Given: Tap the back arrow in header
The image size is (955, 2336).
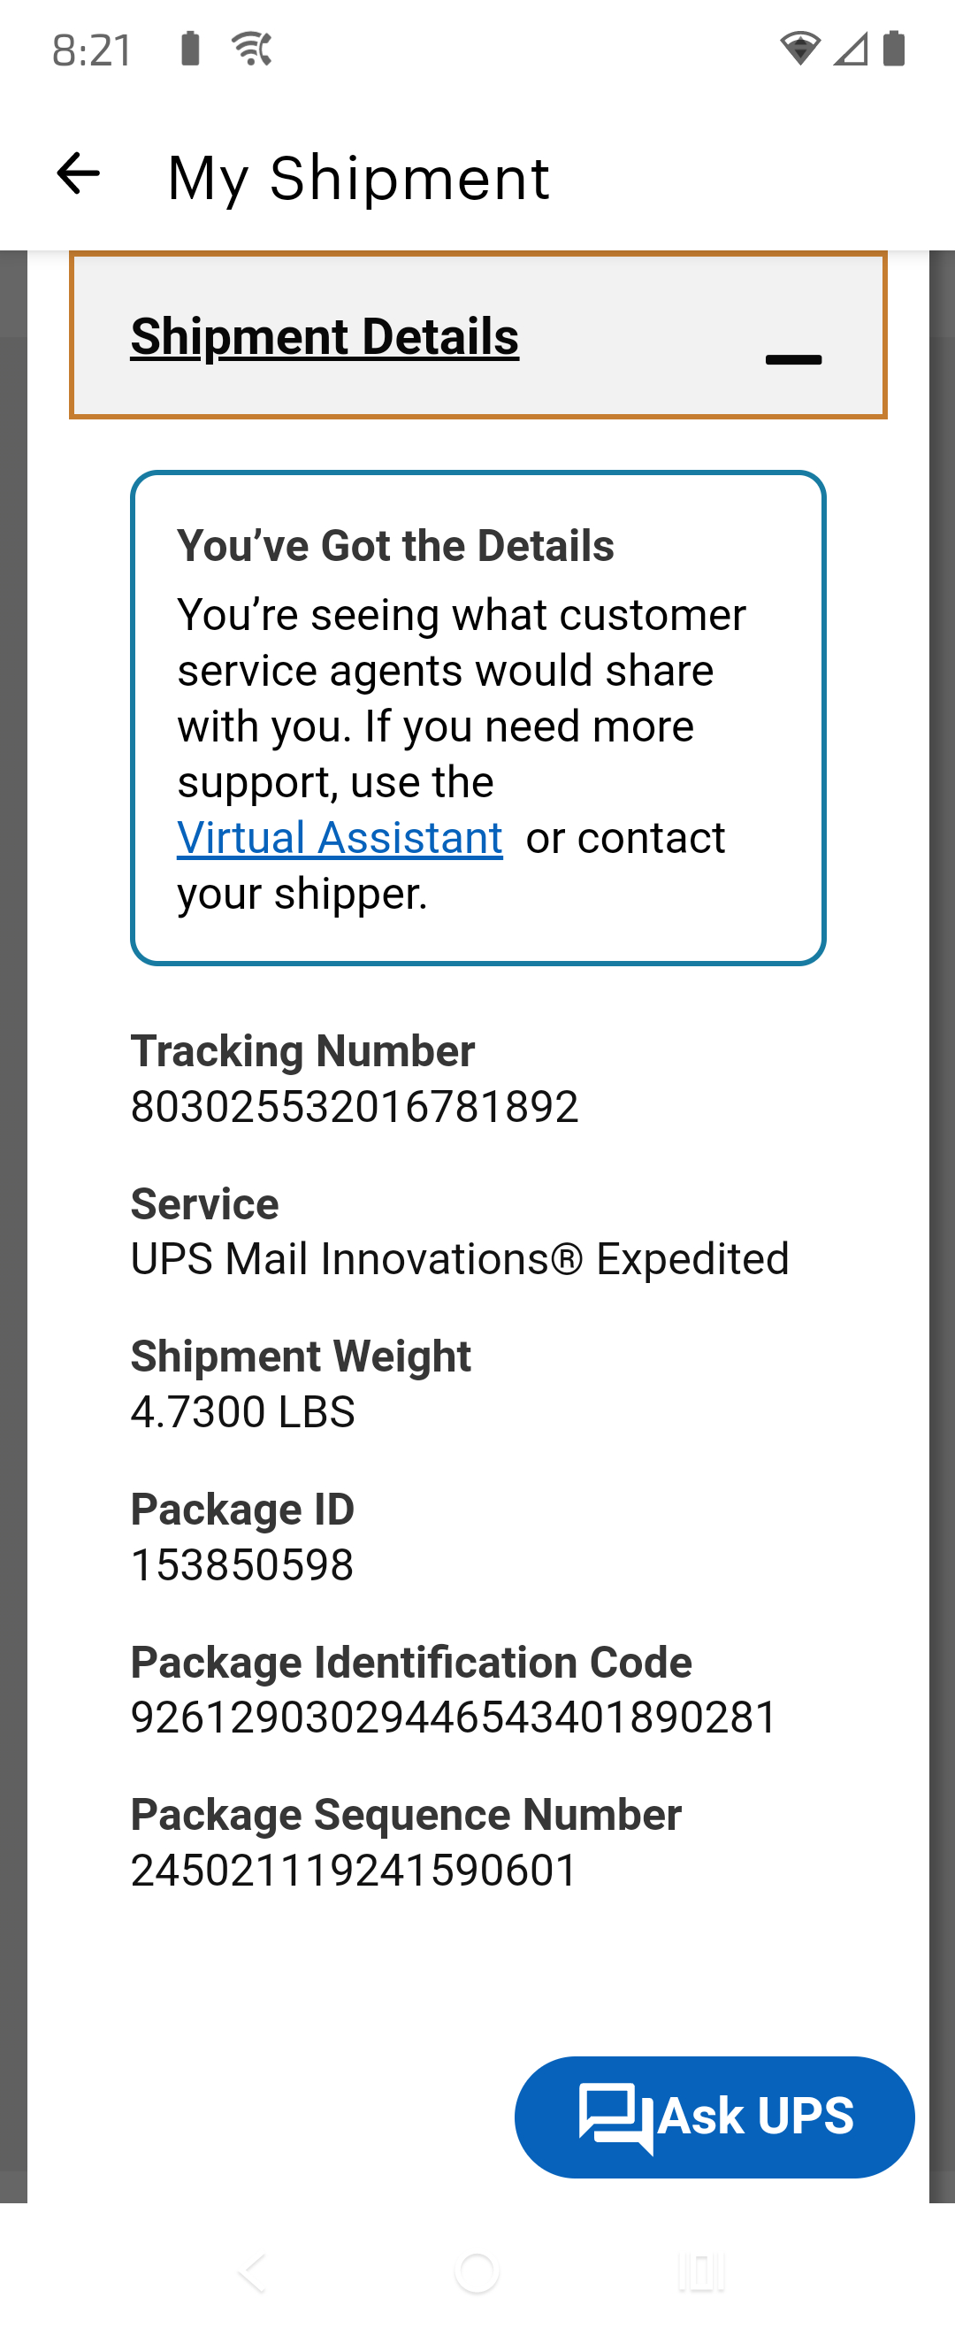Looking at the screenshot, I should click(78, 174).
